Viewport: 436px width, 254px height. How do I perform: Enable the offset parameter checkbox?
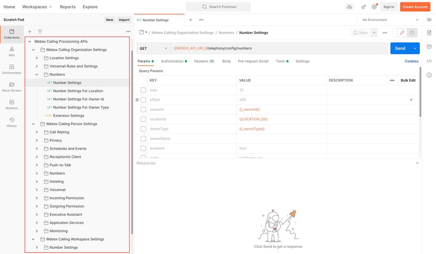[x=143, y=100]
